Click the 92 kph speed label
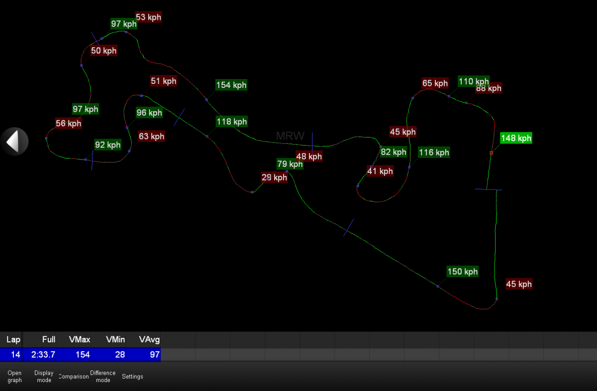This screenshot has width=597, height=391. tap(108, 145)
